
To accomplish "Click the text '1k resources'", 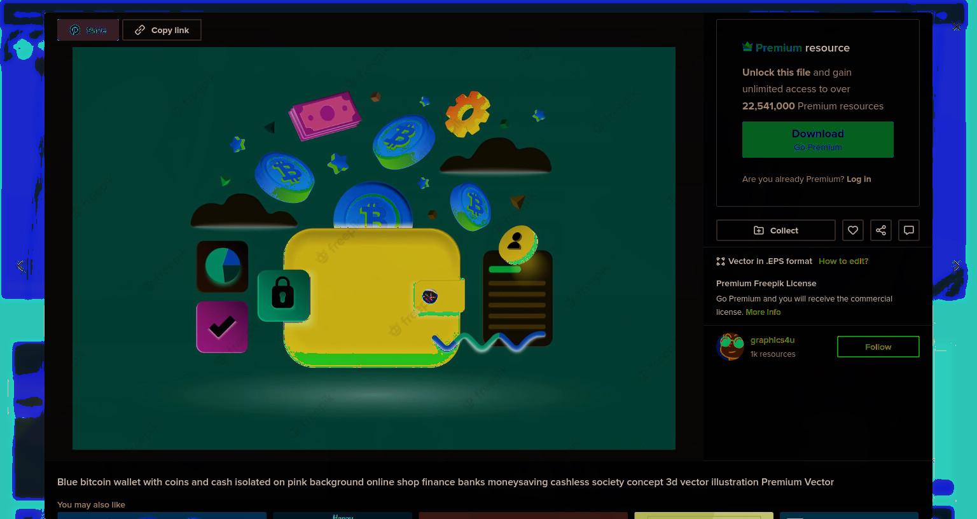I will pos(773,354).
